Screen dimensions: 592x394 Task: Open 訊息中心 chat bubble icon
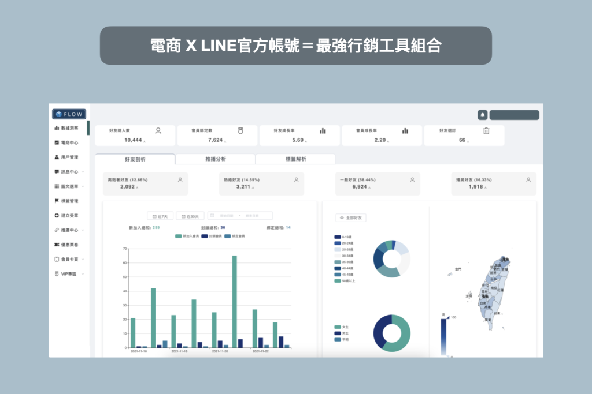coord(57,171)
